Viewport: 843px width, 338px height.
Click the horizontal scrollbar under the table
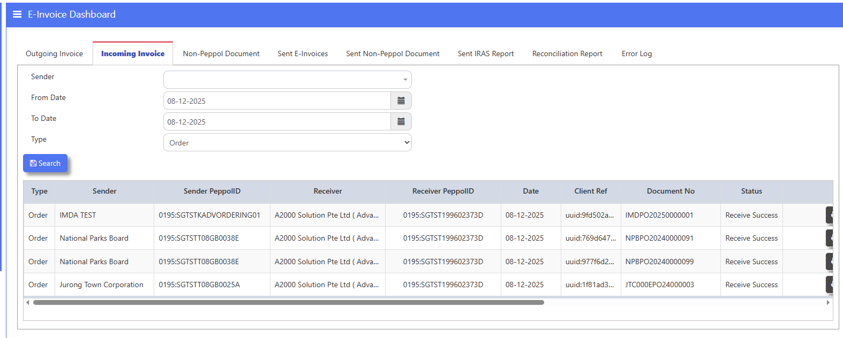tap(288, 302)
